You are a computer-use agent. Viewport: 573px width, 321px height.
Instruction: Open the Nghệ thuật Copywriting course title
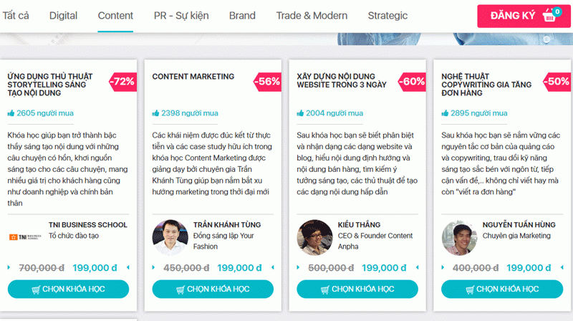pyautogui.click(x=486, y=85)
